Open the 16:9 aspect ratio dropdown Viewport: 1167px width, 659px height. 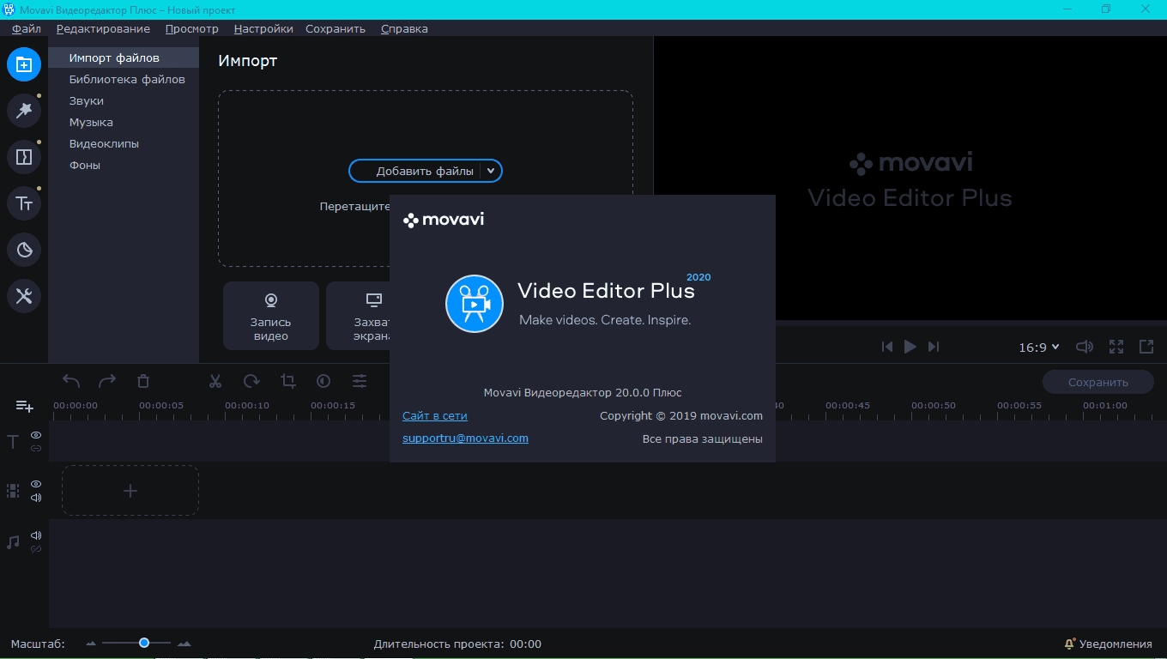coord(1039,348)
